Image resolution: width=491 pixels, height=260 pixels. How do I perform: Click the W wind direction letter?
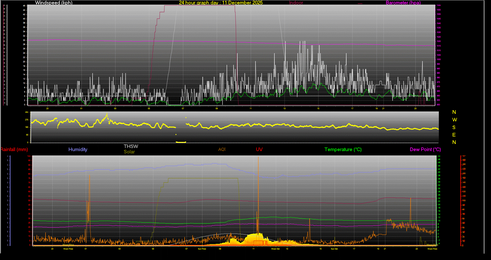(454, 120)
